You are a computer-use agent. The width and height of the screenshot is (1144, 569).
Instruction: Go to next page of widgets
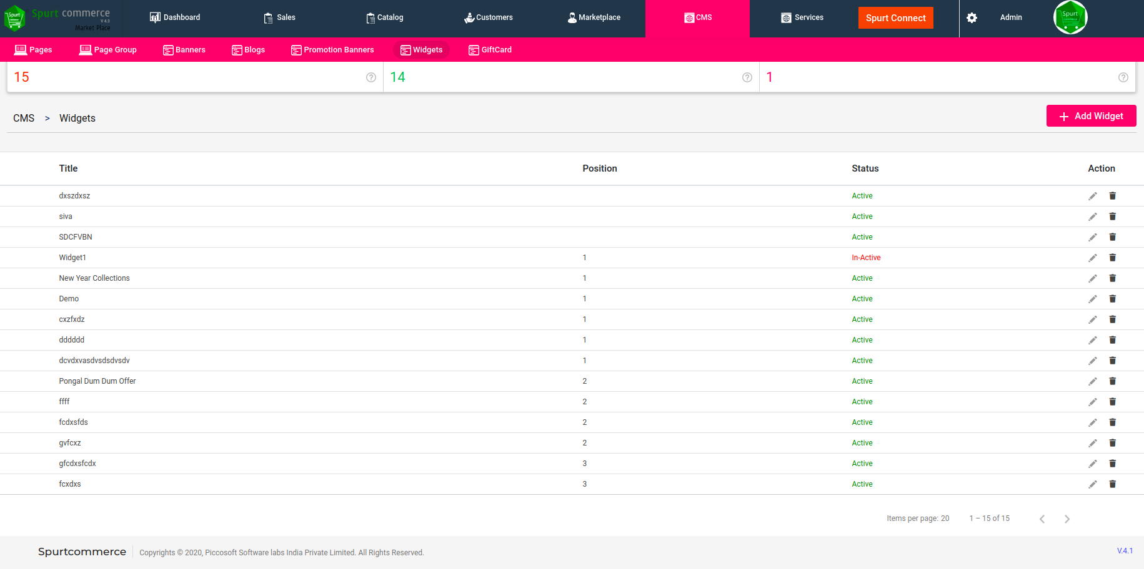[1067, 519]
